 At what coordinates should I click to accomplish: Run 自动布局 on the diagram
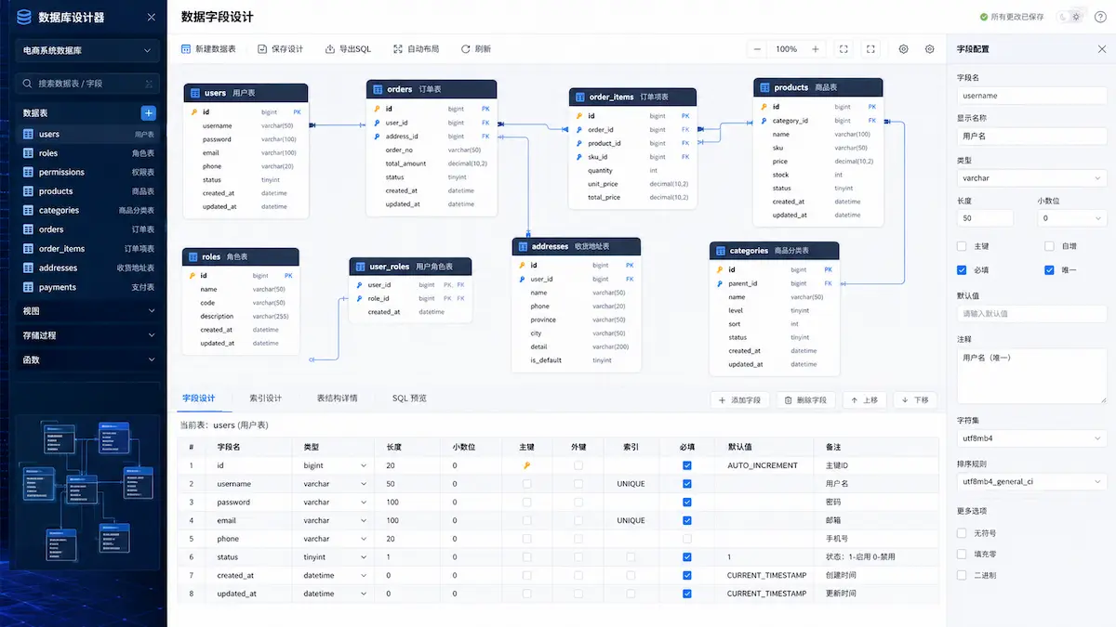pos(416,49)
